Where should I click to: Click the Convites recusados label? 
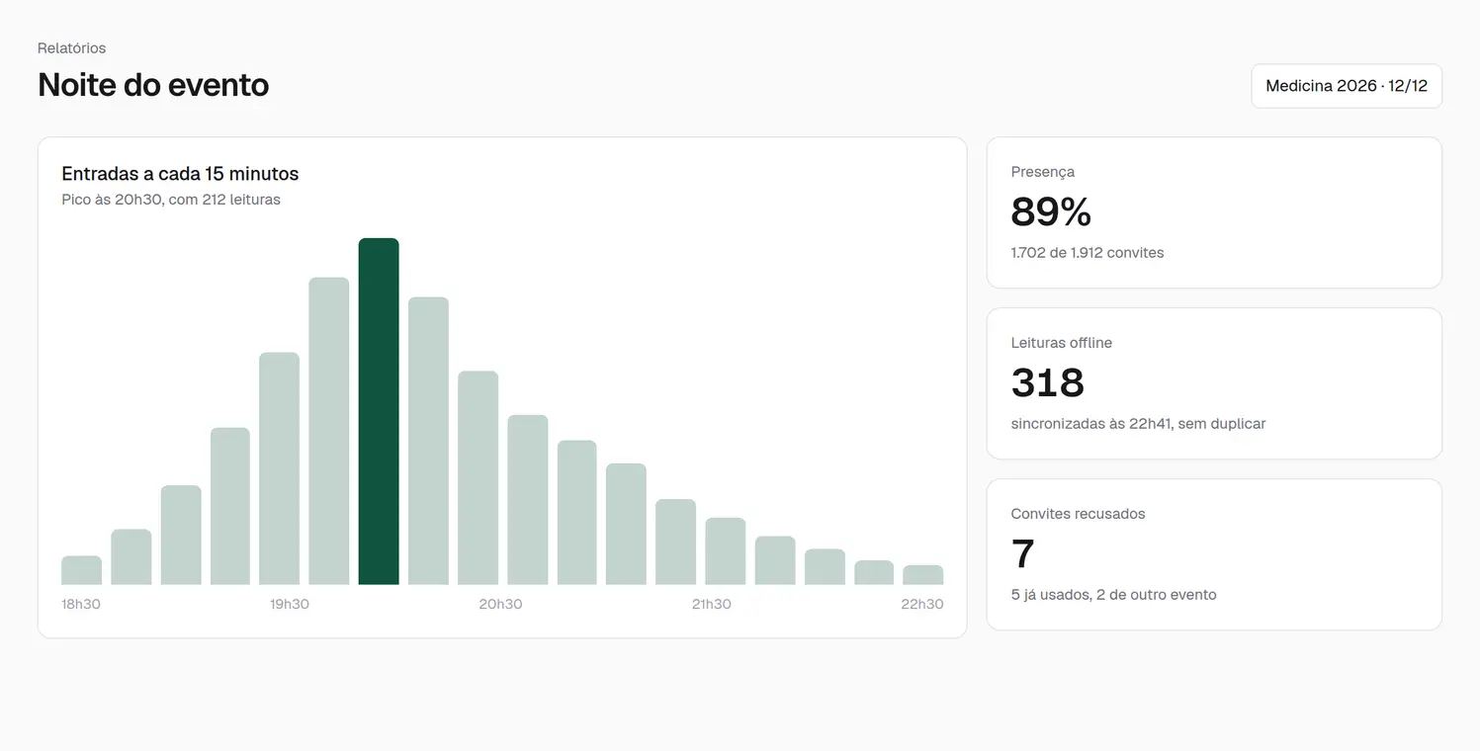click(1079, 514)
